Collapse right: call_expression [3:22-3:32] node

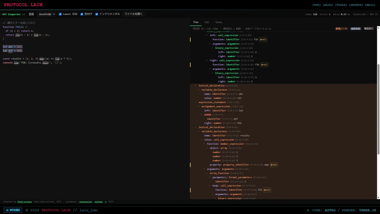coord(207,61)
